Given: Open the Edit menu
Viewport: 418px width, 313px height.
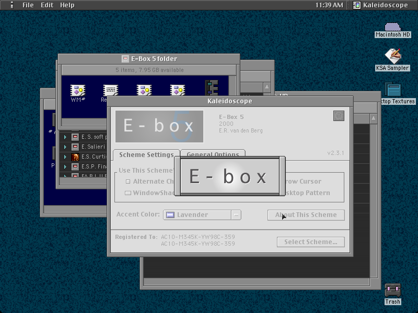Looking at the screenshot, I should pyautogui.click(x=47, y=5).
